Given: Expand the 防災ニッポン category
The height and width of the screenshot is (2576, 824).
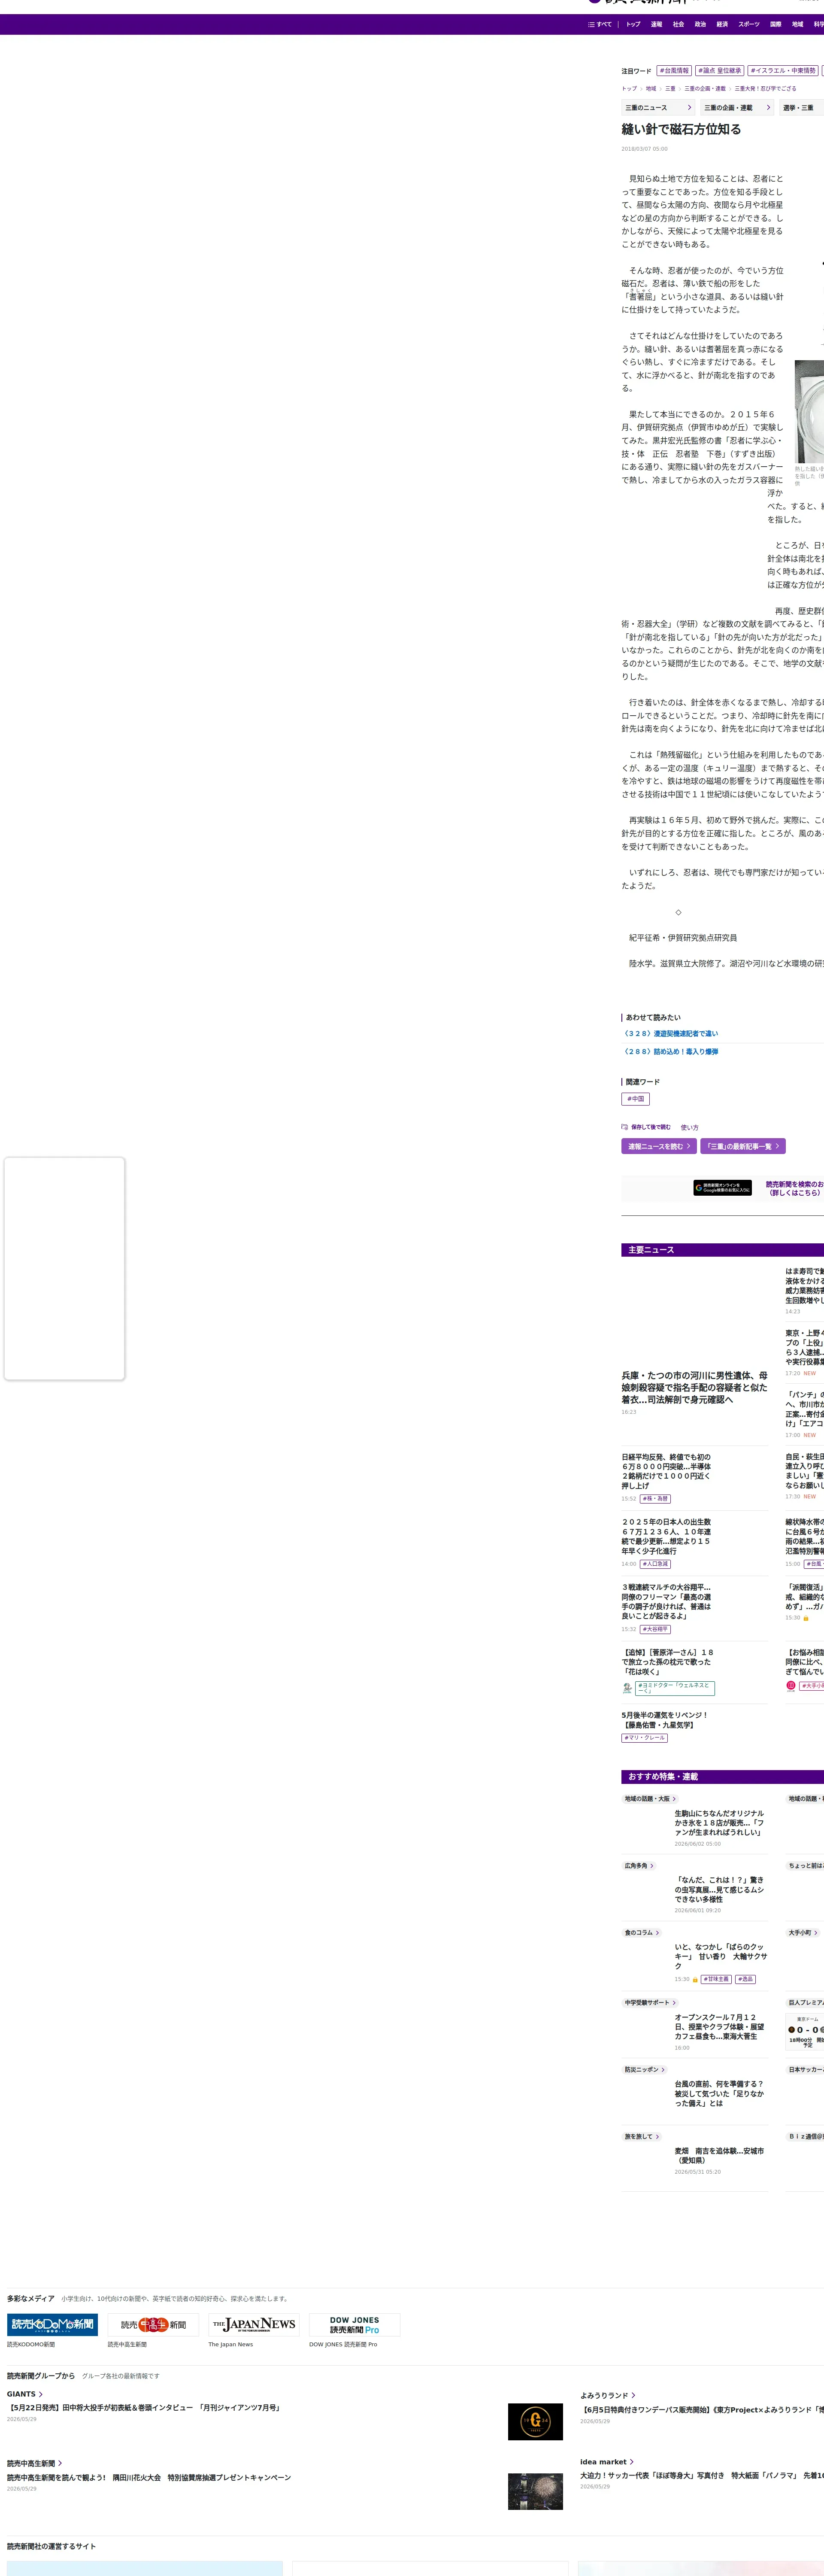Looking at the screenshot, I should (645, 2070).
